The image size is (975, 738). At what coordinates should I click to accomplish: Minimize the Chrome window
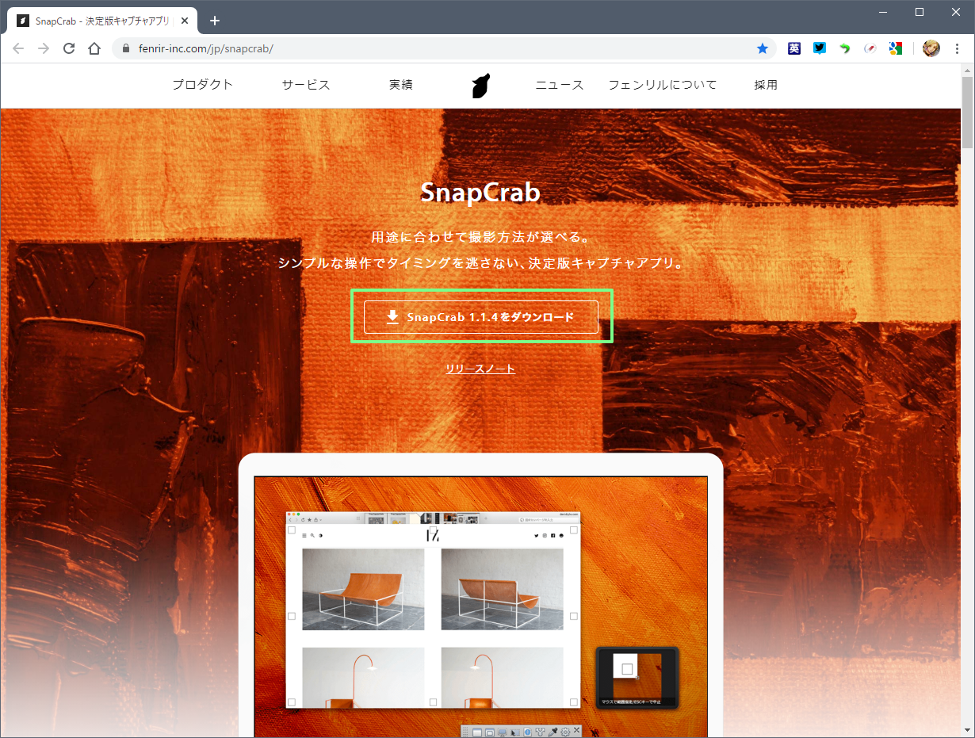click(x=884, y=12)
